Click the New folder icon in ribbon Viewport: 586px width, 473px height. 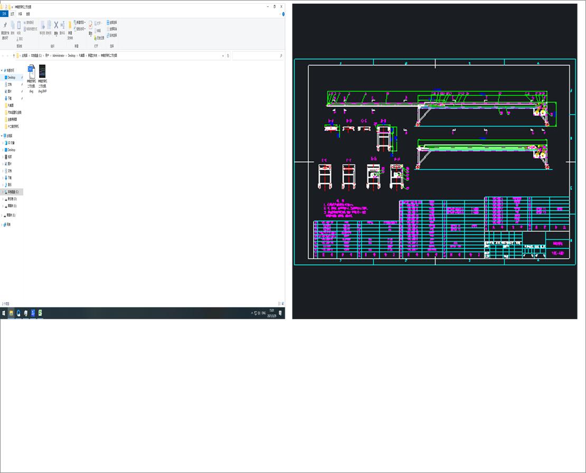point(70,26)
